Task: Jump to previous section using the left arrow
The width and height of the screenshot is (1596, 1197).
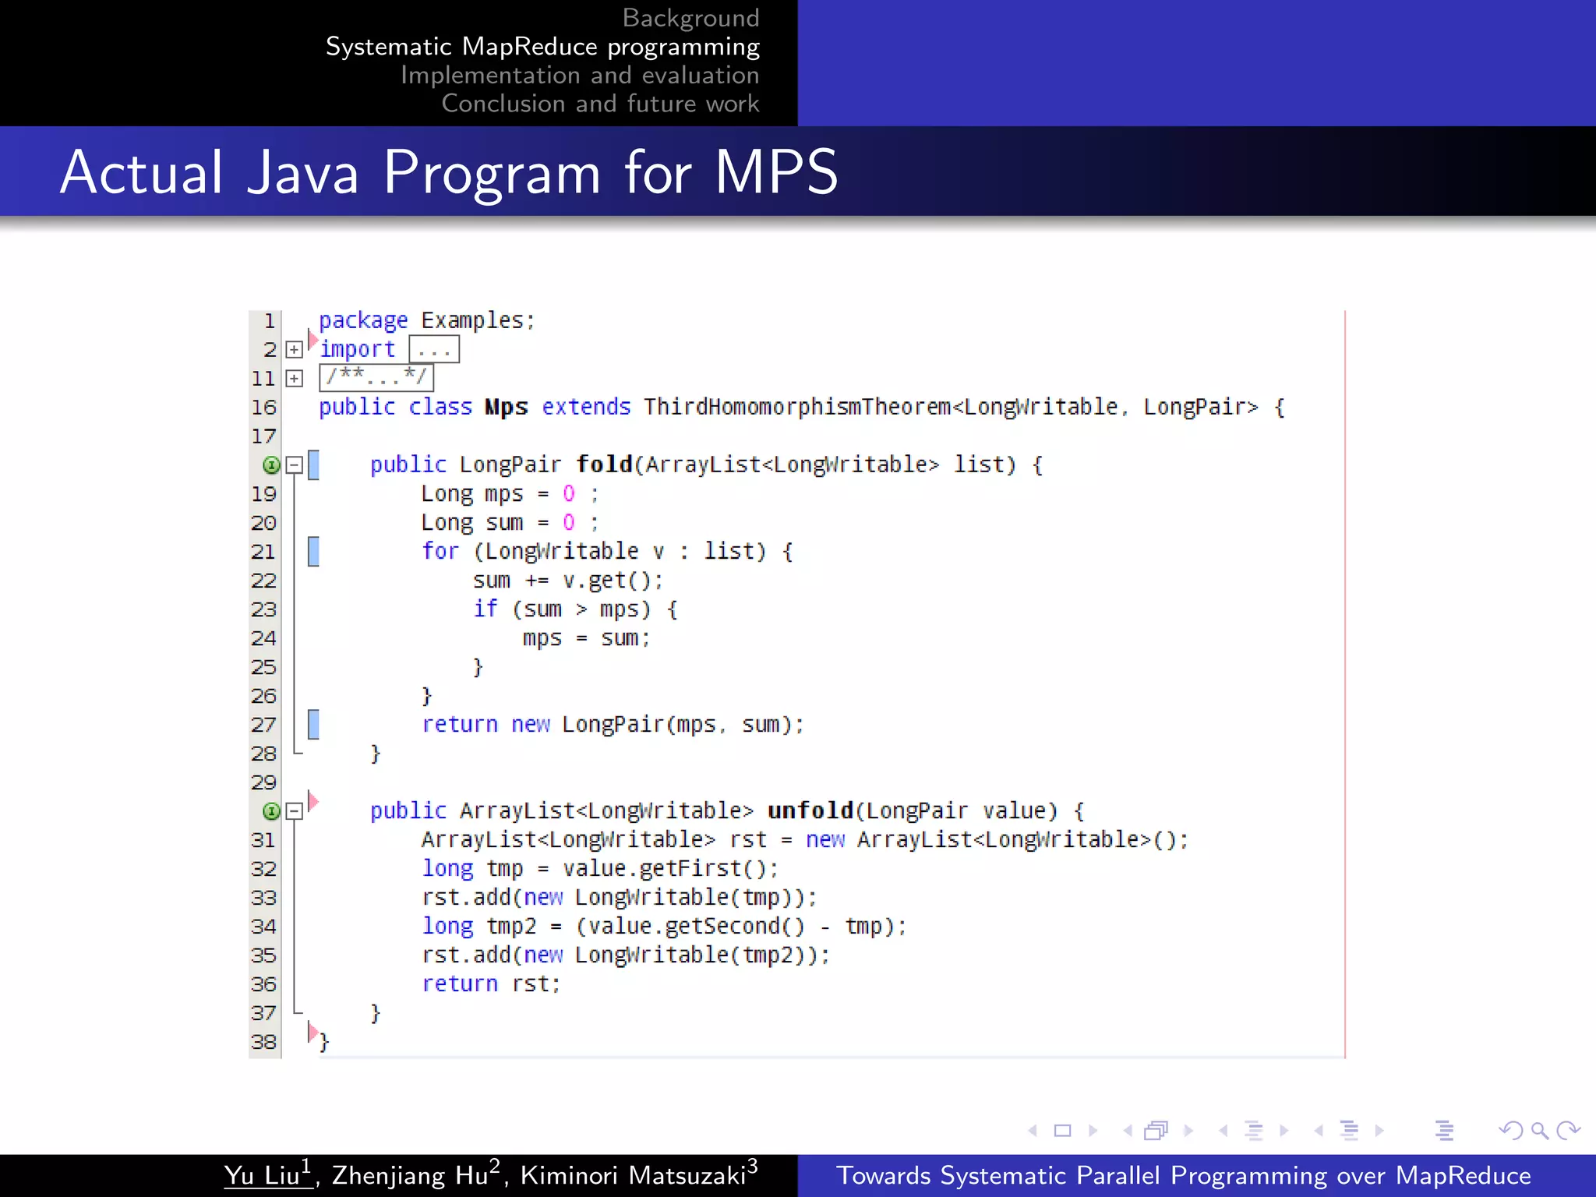Action: 1319,1130
